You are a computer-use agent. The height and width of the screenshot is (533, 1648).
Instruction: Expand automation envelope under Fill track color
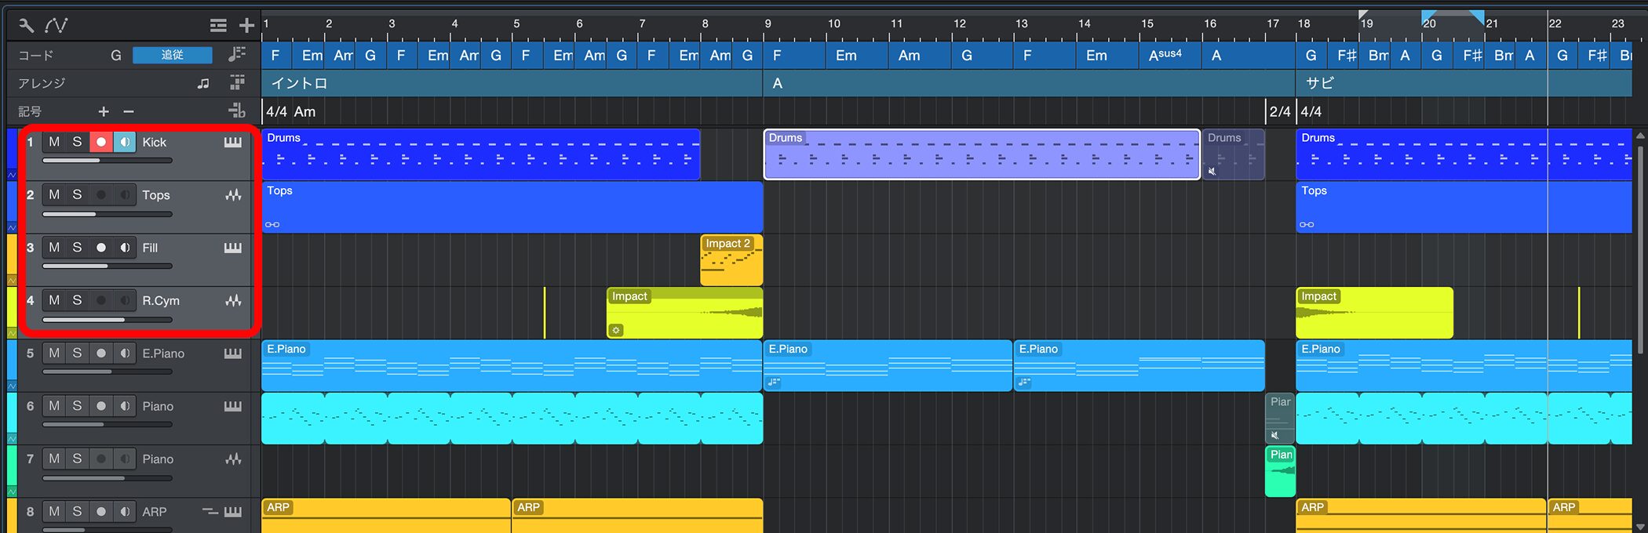coord(12,280)
